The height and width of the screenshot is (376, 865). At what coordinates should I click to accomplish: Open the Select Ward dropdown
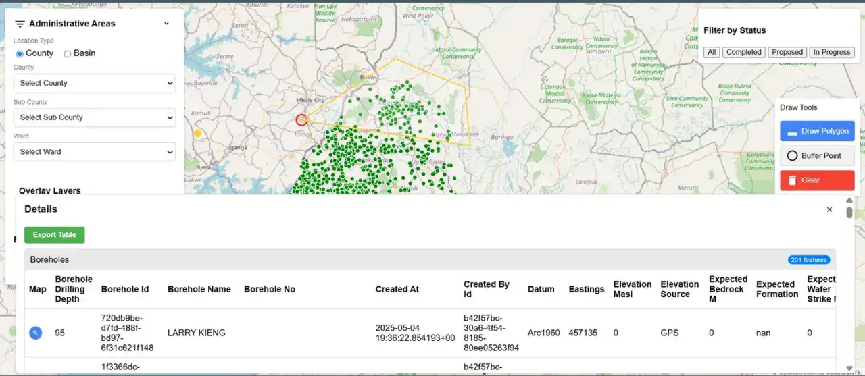click(x=95, y=152)
